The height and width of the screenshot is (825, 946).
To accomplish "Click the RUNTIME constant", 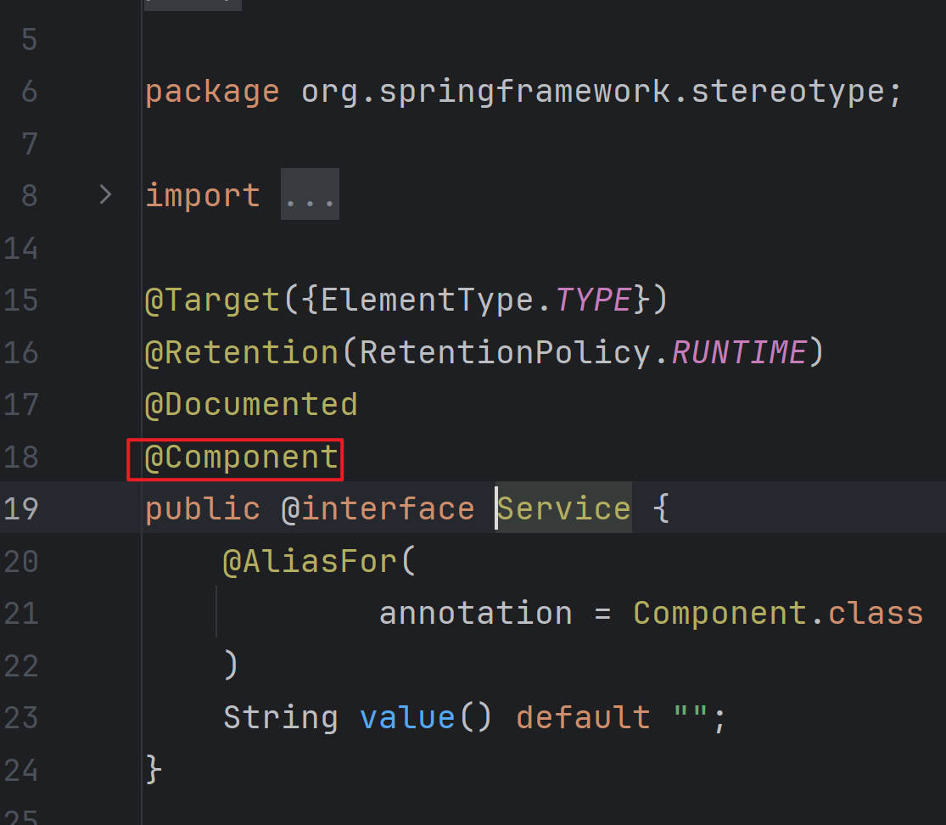I will coord(738,352).
